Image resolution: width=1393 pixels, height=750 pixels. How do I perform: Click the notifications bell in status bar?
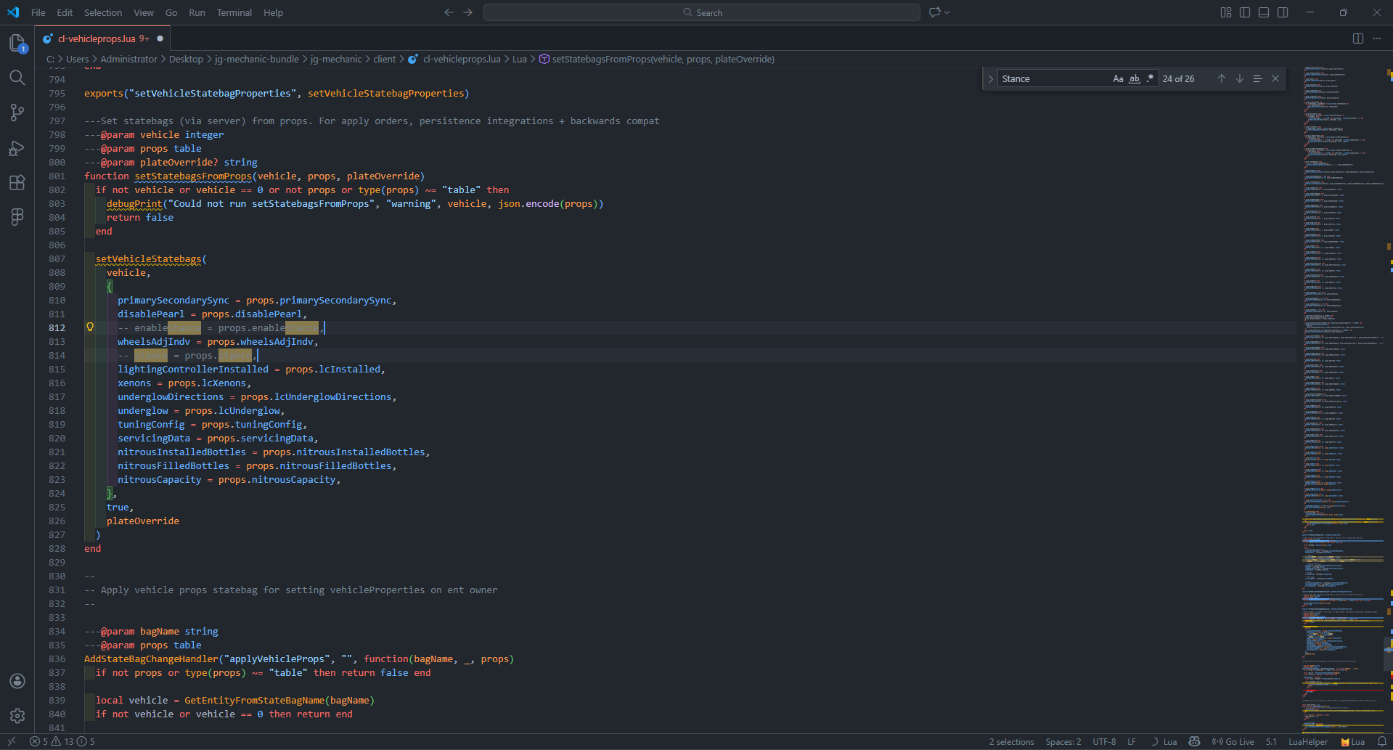pos(1381,741)
